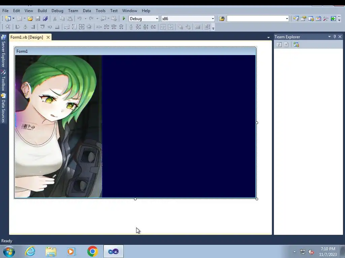This screenshot has width=345, height=258.
Task: Expand the Find combo box arrow
Action: [x=287, y=19]
